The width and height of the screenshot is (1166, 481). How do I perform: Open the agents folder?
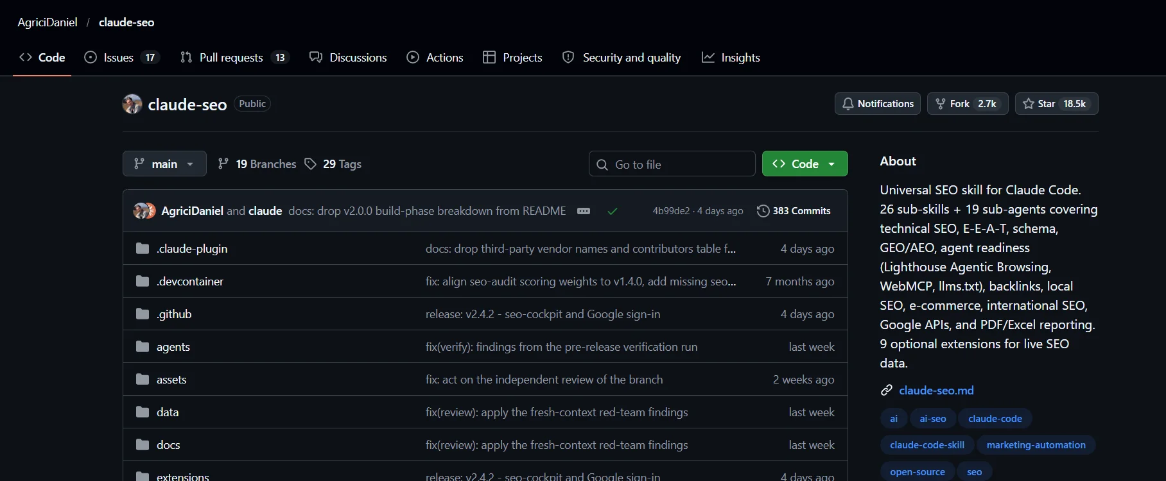[173, 347]
